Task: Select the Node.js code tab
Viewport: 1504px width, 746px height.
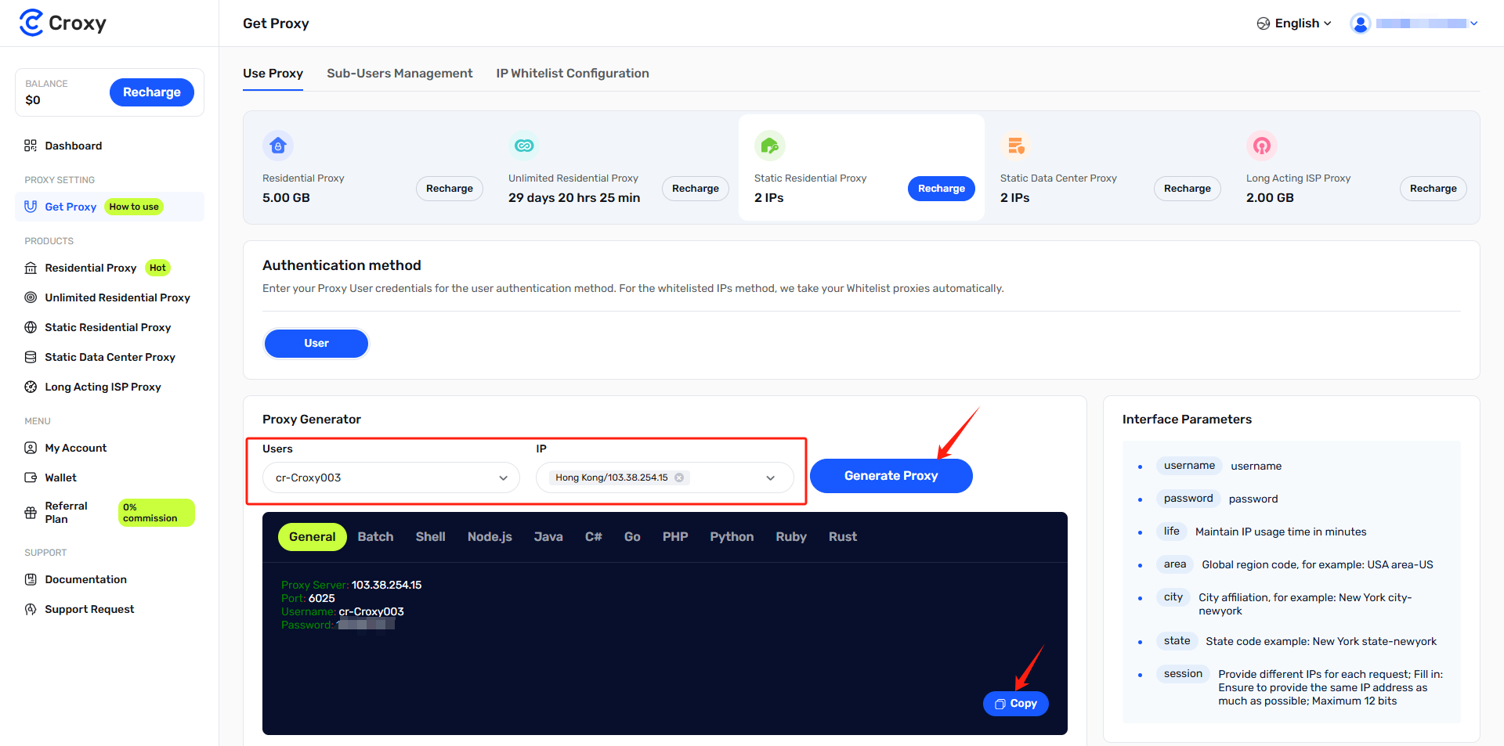Action: point(490,537)
